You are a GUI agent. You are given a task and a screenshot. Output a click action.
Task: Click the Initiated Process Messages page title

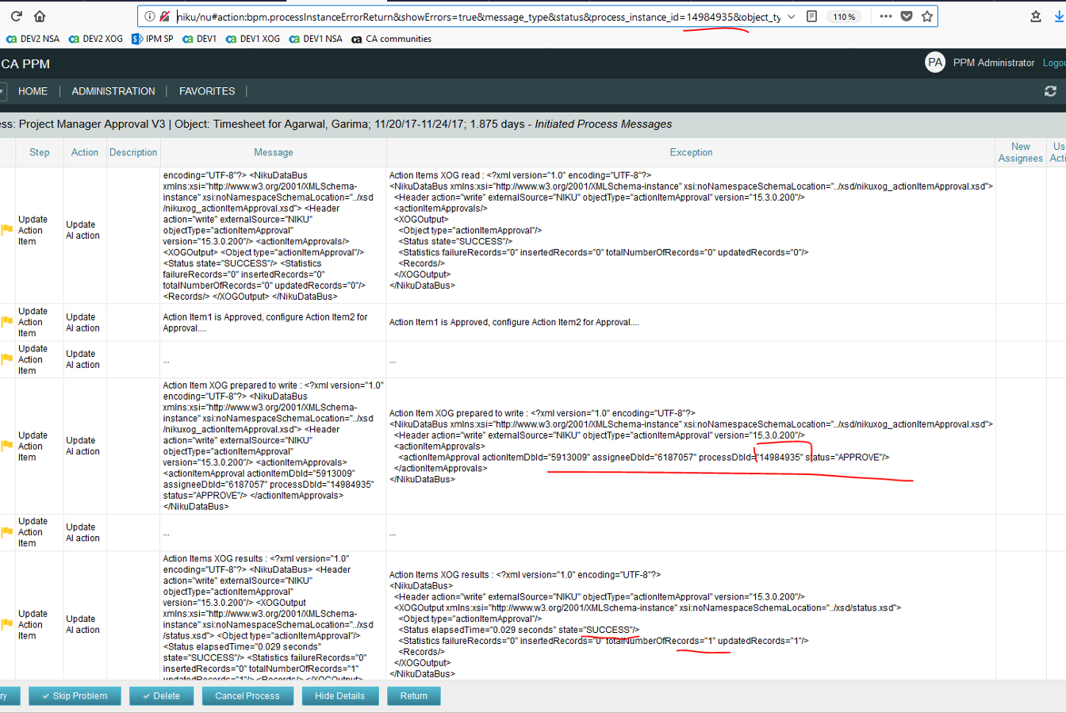pyautogui.click(x=604, y=124)
